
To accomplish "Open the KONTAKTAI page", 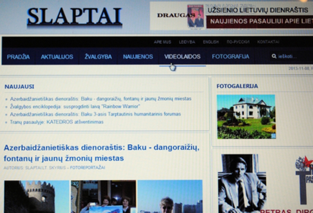I will [x=268, y=42].
